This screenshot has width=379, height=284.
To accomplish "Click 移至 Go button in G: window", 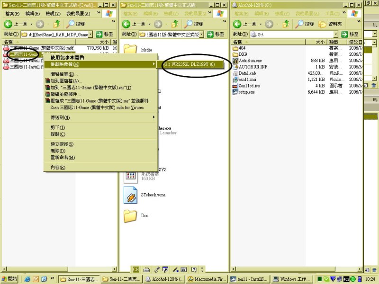I will (x=350, y=34).
